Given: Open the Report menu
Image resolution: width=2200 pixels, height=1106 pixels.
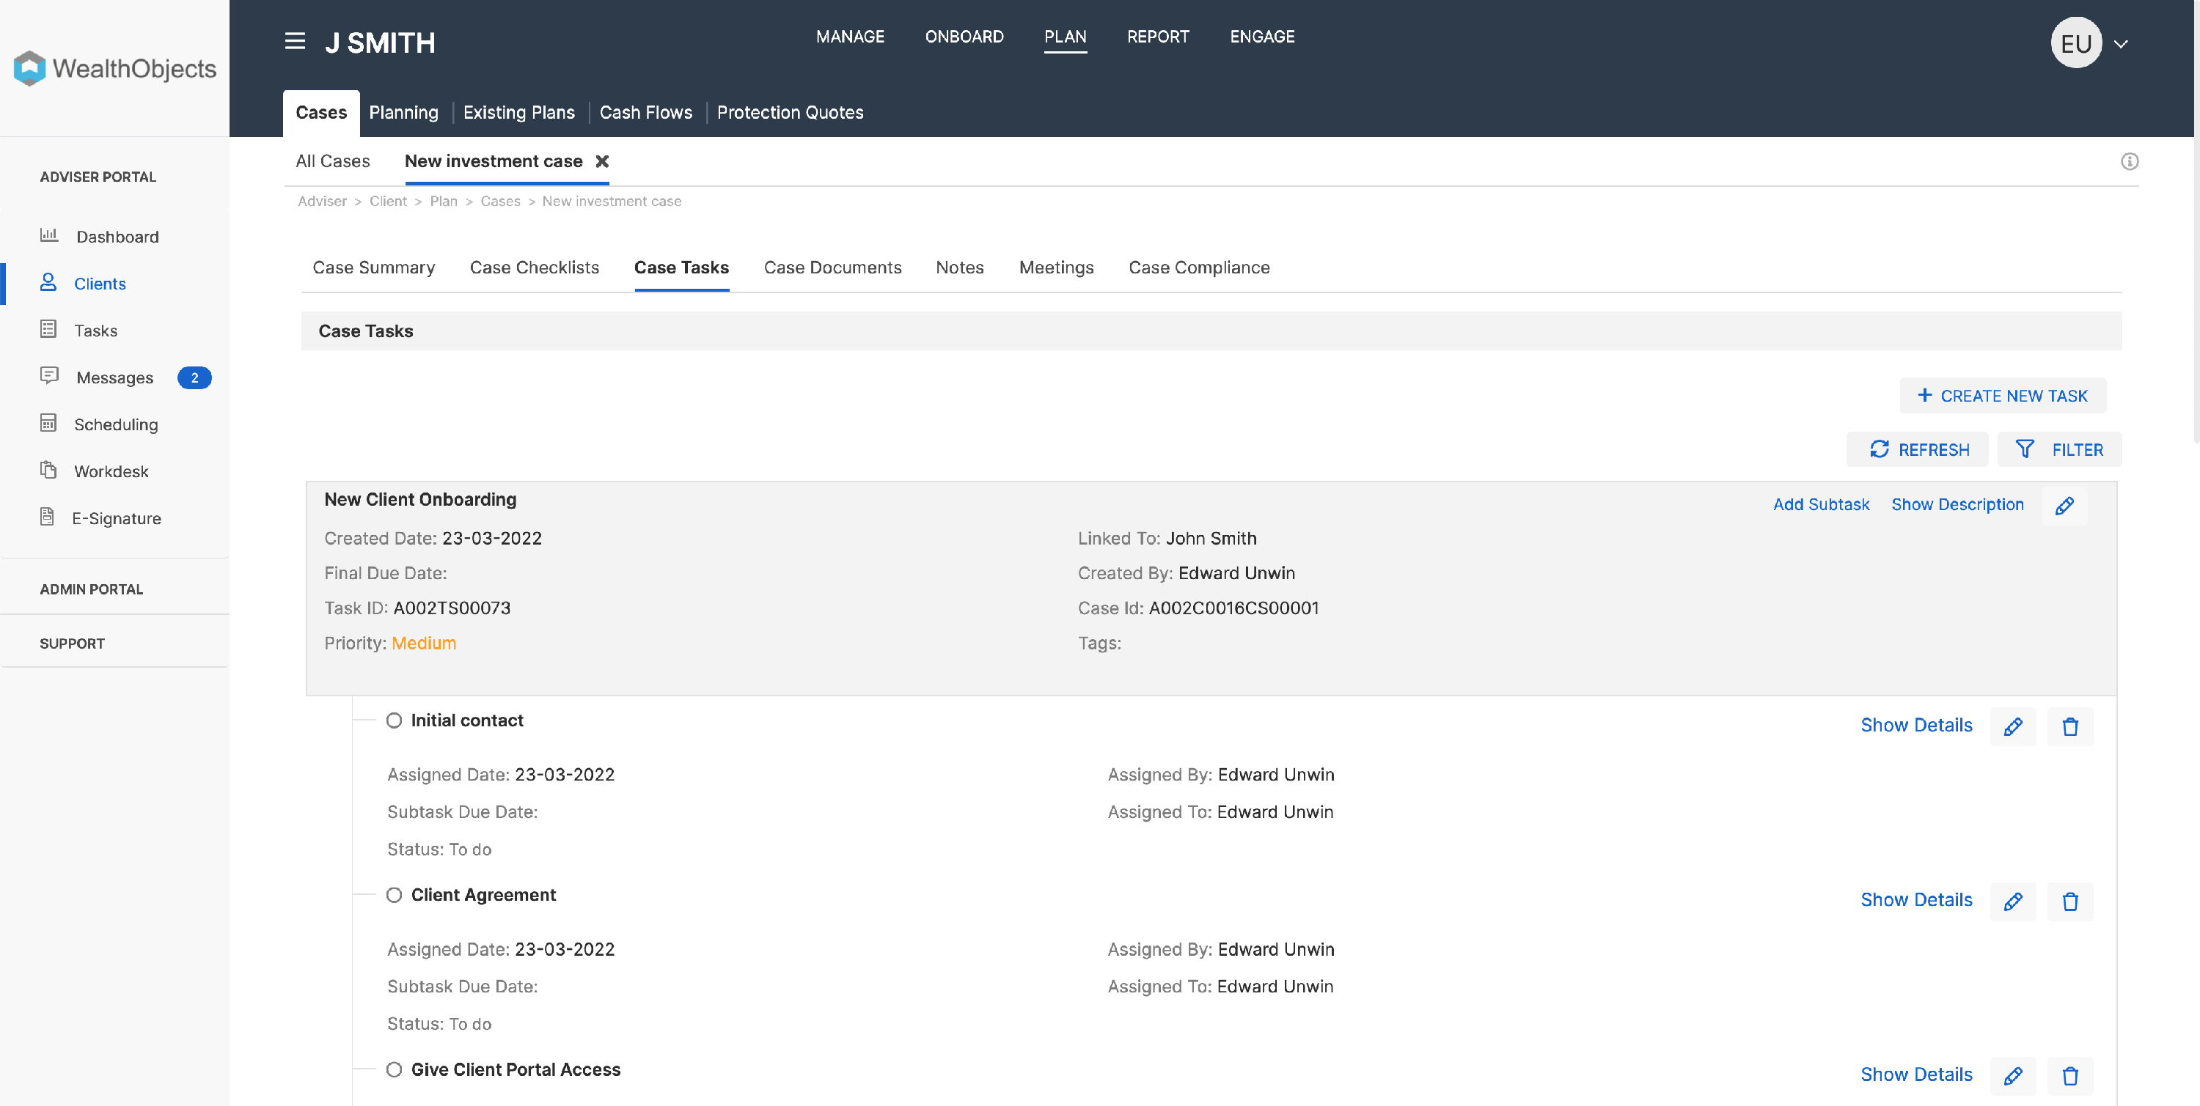Looking at the screenshot, I should 1157,37.
